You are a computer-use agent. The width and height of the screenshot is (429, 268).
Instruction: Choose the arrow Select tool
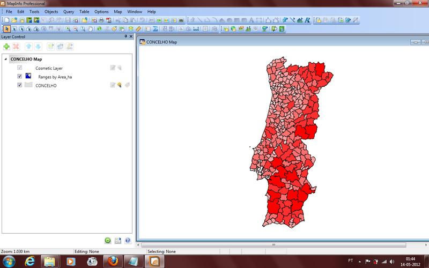(7, 29)
